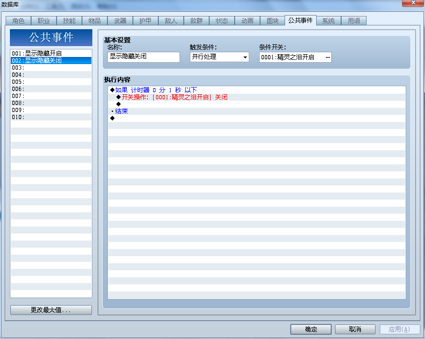Open the 条件开关 switch selector ellipsis

327,57
